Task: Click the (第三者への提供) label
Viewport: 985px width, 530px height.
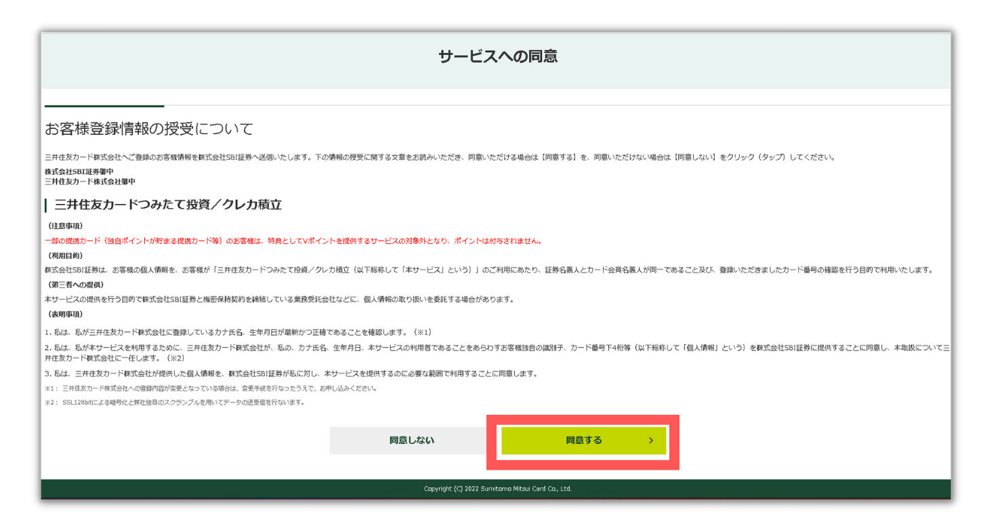Action: click(75, 285)
